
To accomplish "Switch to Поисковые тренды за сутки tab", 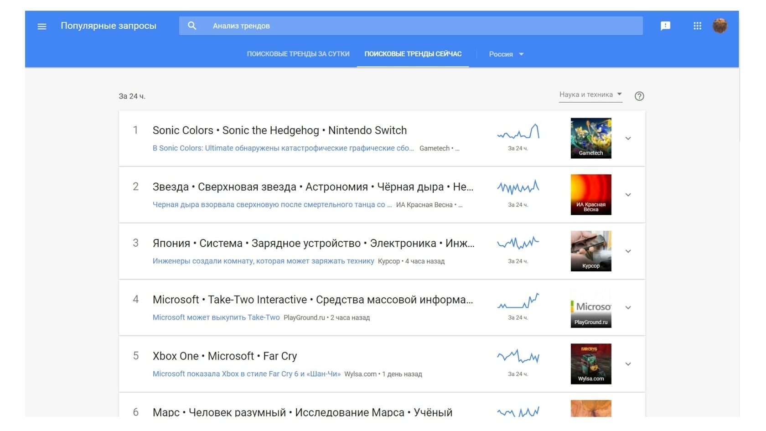I will point(298,54).
